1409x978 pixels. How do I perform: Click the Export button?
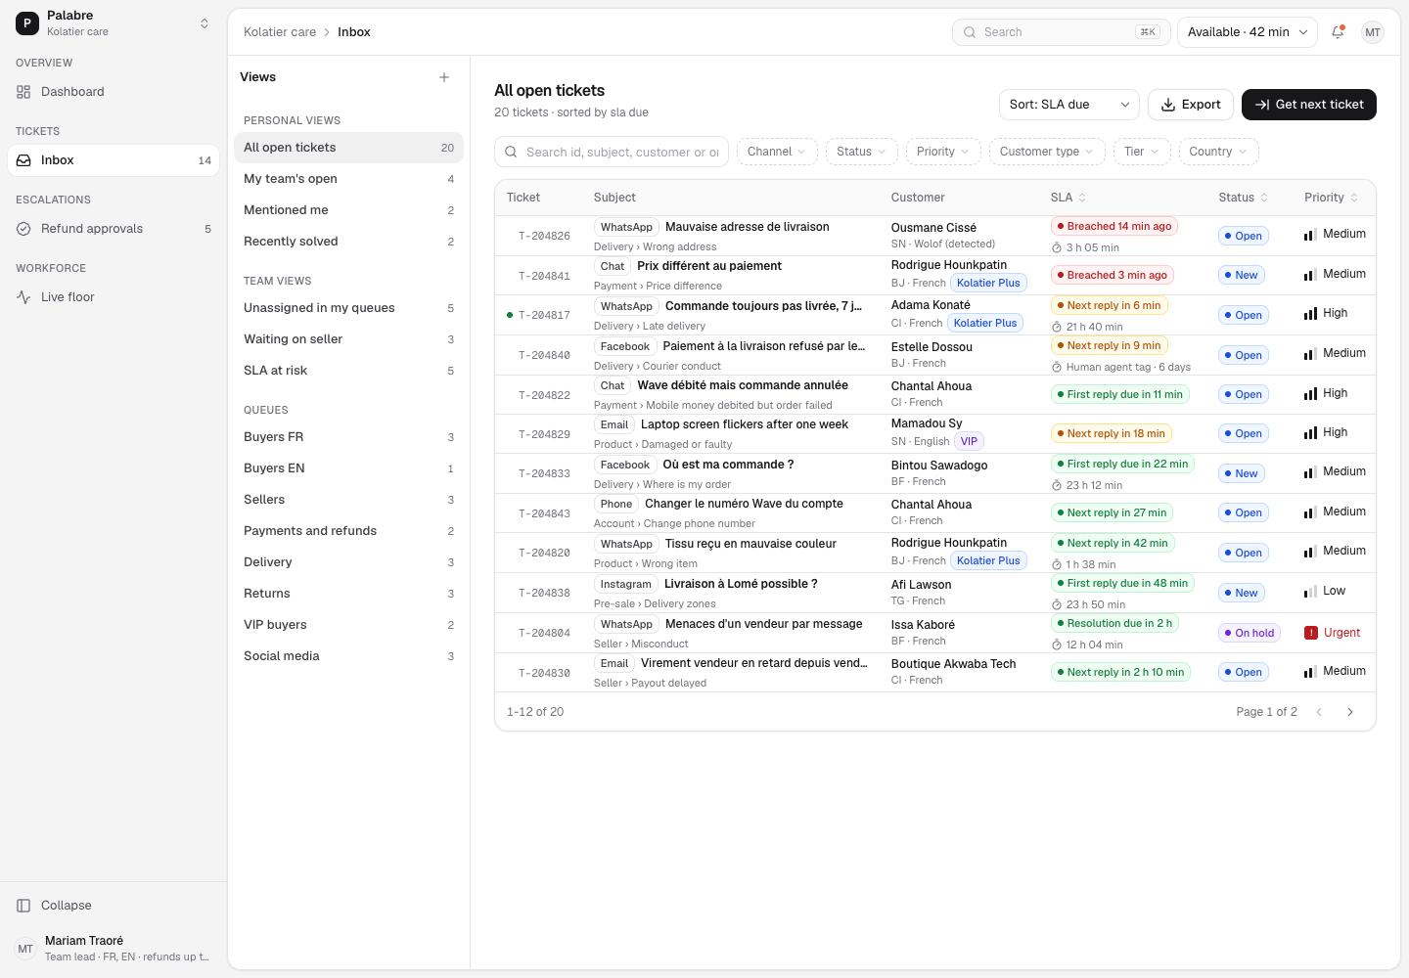pos(1190,105)
